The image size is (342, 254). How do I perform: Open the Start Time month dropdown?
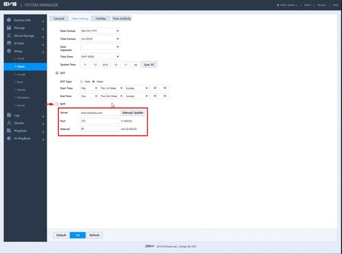[x=89, y=88]
